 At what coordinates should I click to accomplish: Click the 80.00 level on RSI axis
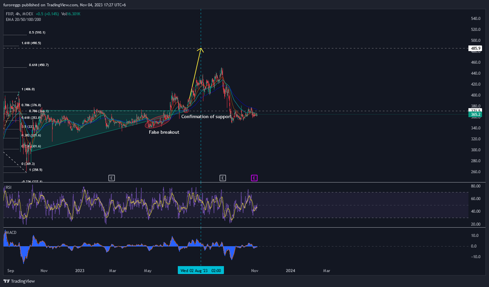[476, 186]
